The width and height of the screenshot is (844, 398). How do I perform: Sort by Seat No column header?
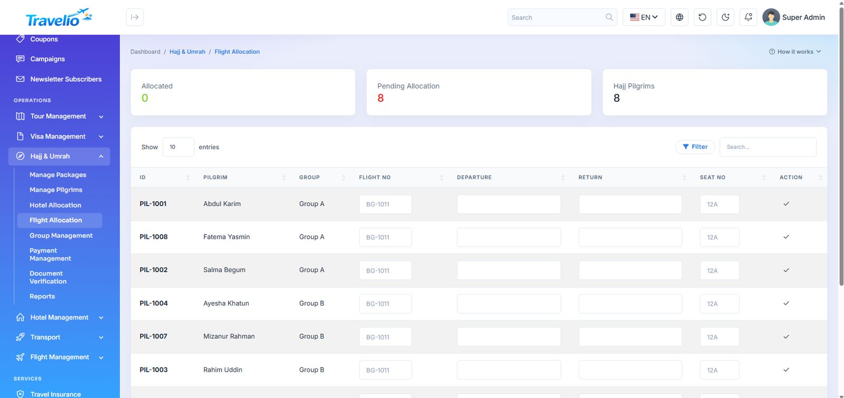713,178
